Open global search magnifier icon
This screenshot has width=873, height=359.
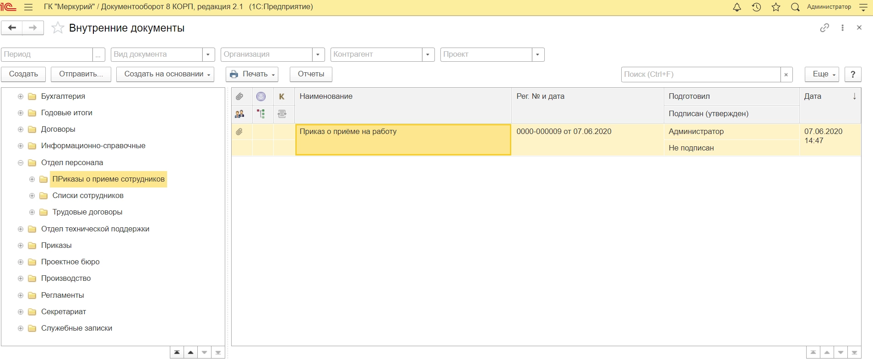click(x=796, y=7)
